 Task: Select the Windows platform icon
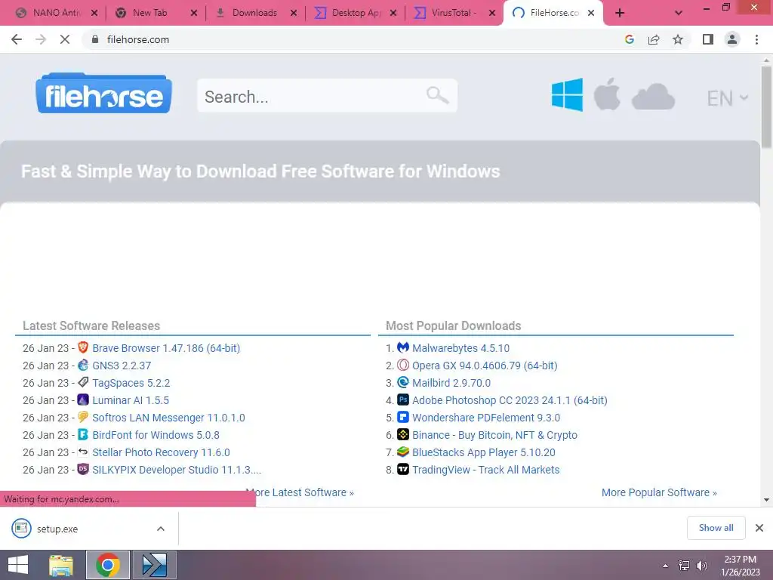(567, 94)
